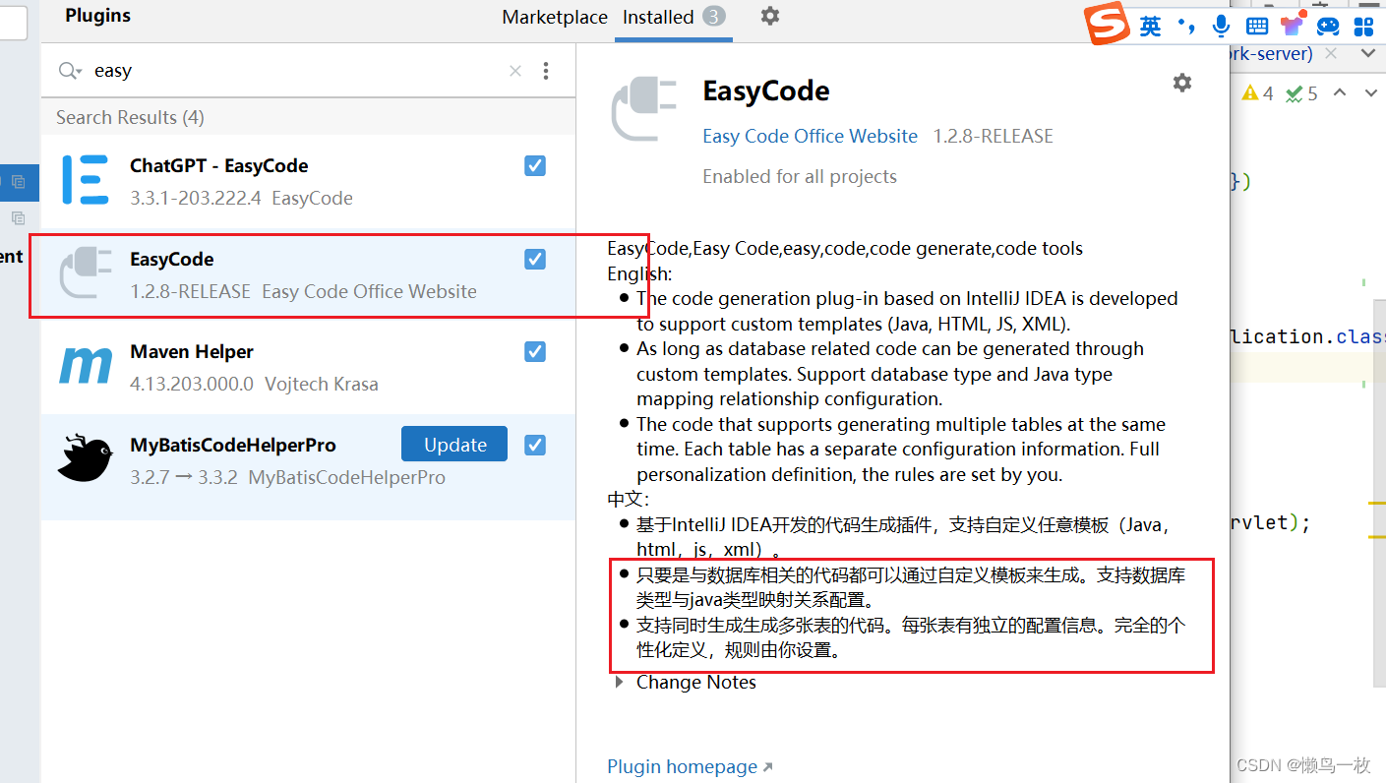Image resolution: width=1386 pixels, height=783 pixels.
Task: Click the installed count badge '3'
Action: click(714, 17)
